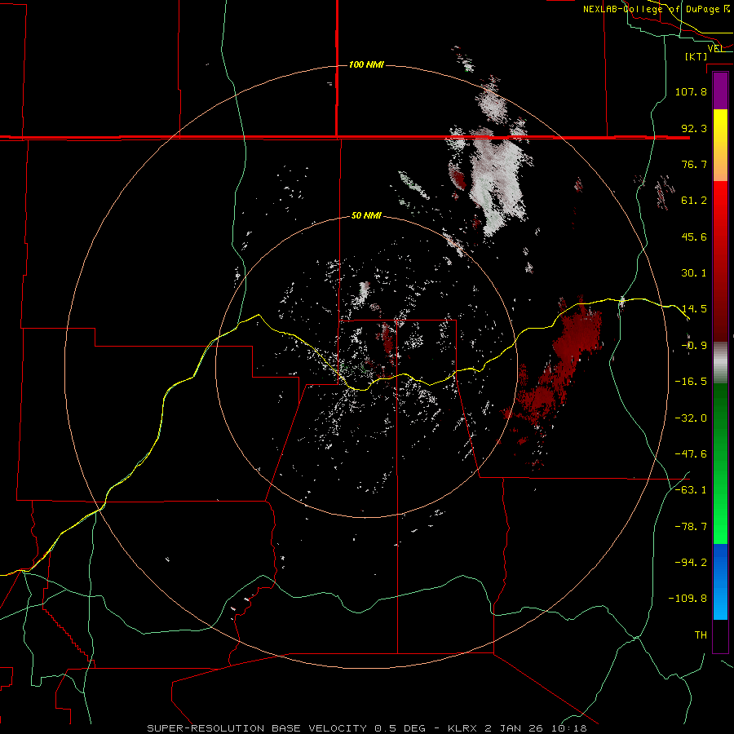
Task: Click the KLRX product caption at bottom
Action: (x=366, y=728)
